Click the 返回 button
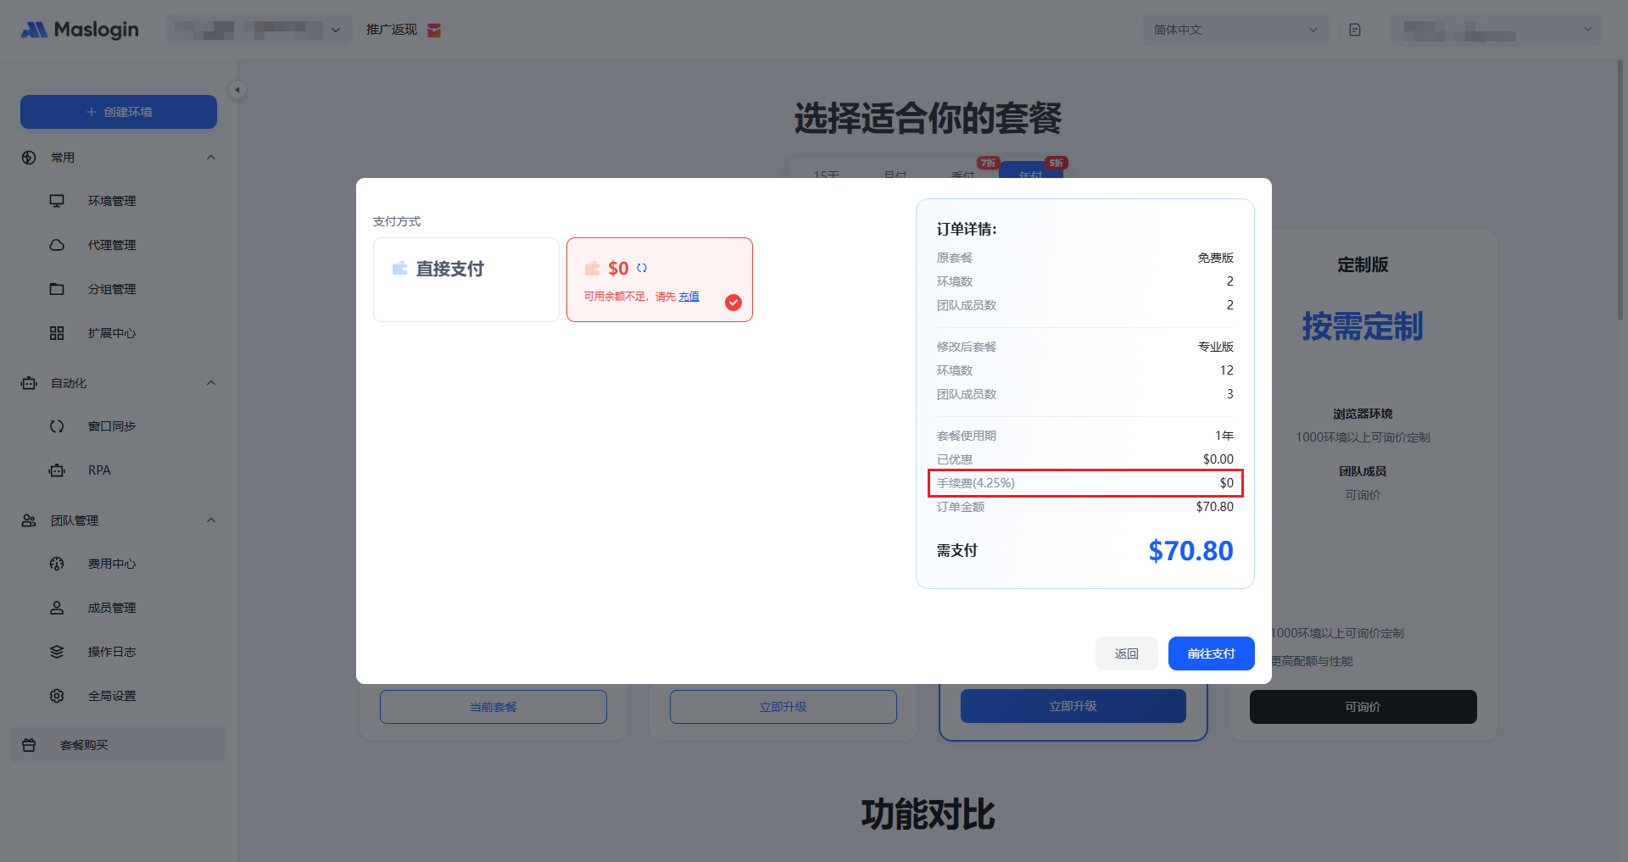The image size is (1628, 862). pos(1126,653)
